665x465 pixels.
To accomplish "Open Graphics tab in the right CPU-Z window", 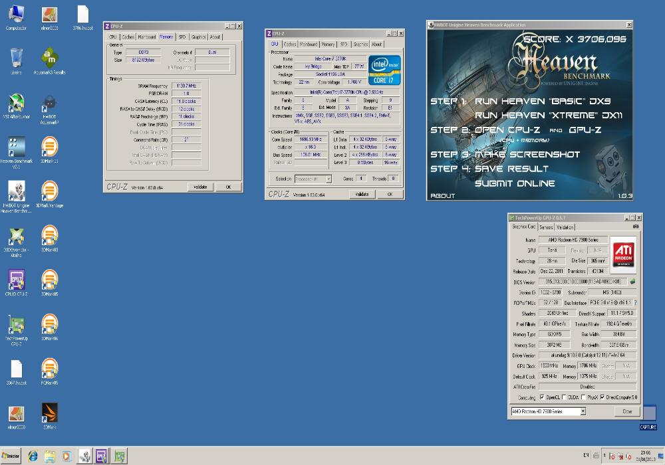I will coord(360,44).
